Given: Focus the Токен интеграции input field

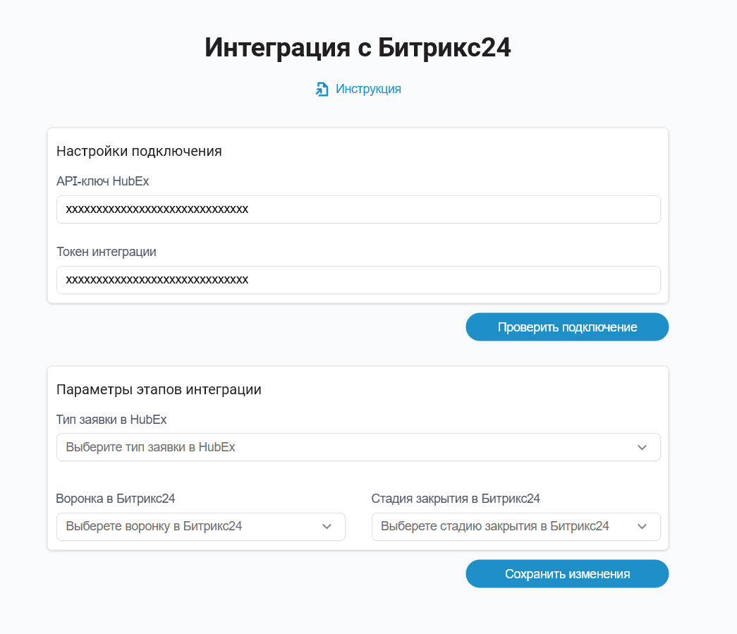Looking at the screenshot, I should pyautogui.click(x=358, y=280).
